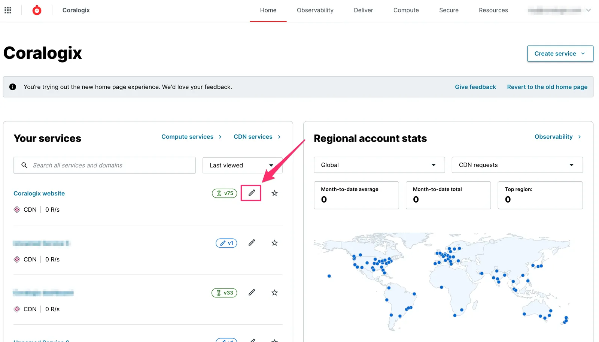Image resolution: width=599 pixels, height=342 pixels.
Task: Switch to the Observability tab
Action: tap(315, 10)
